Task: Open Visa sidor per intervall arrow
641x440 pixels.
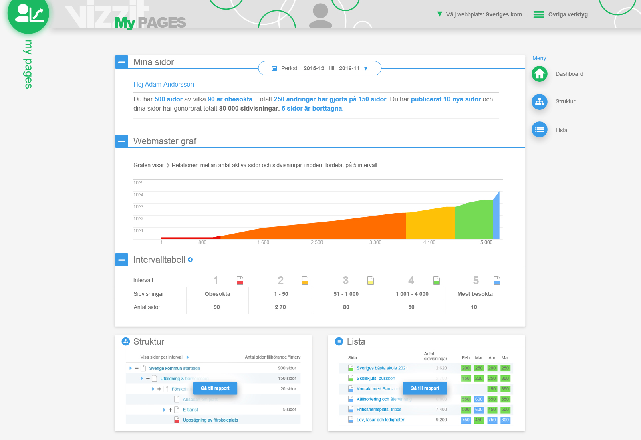Action: tap(188, 357)
